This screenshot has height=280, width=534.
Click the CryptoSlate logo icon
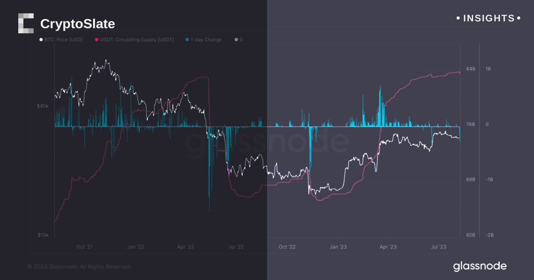26,24
